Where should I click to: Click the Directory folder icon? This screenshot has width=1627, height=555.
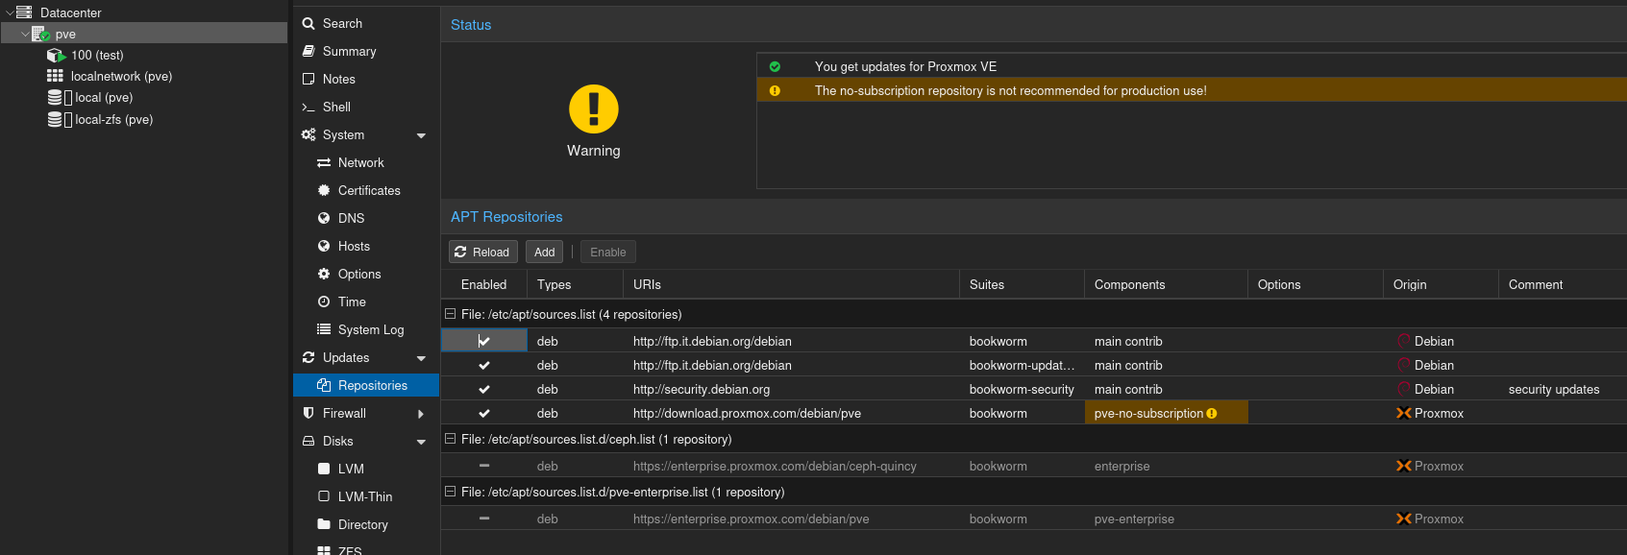click(x=324, y=524)
